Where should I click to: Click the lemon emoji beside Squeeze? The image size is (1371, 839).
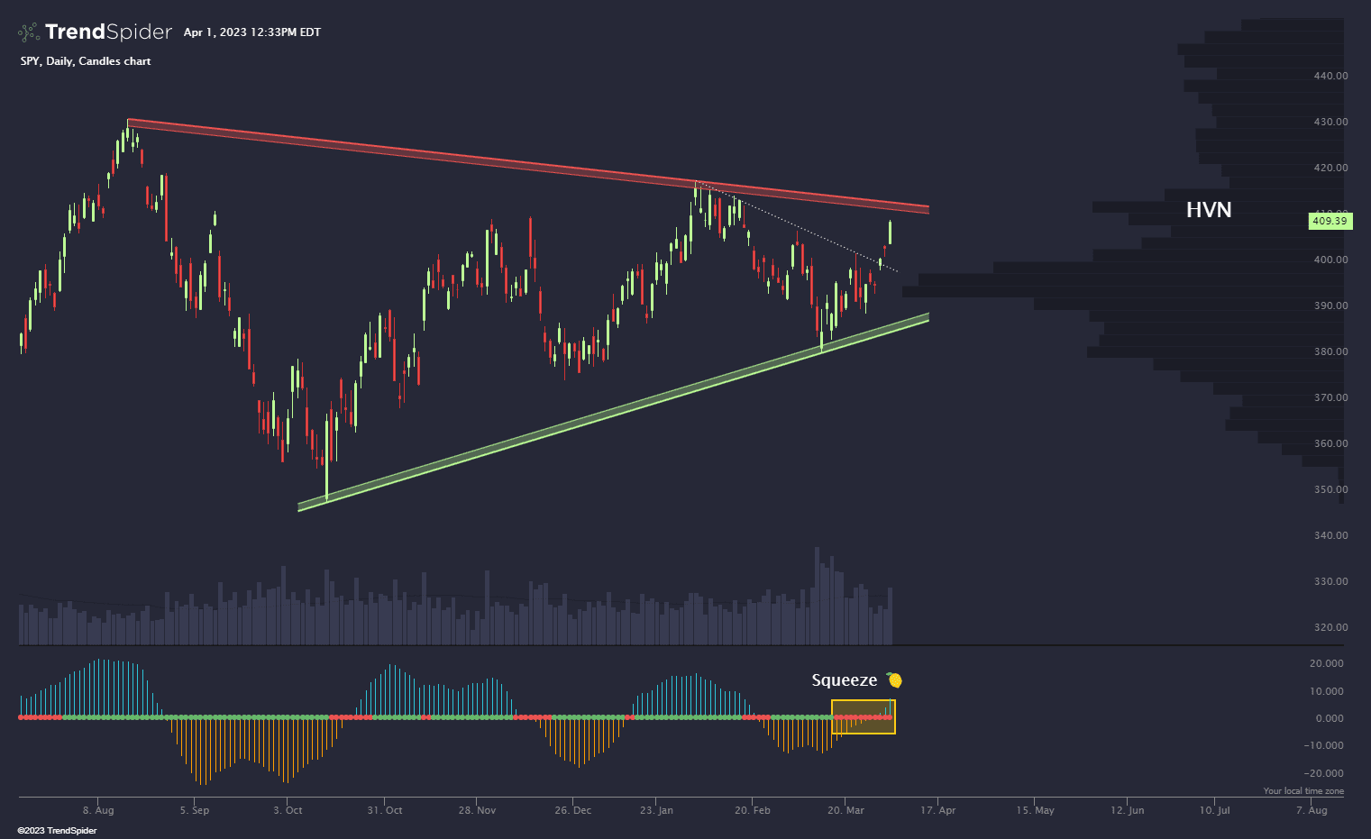pyautogui.click(x=894, y=680)
